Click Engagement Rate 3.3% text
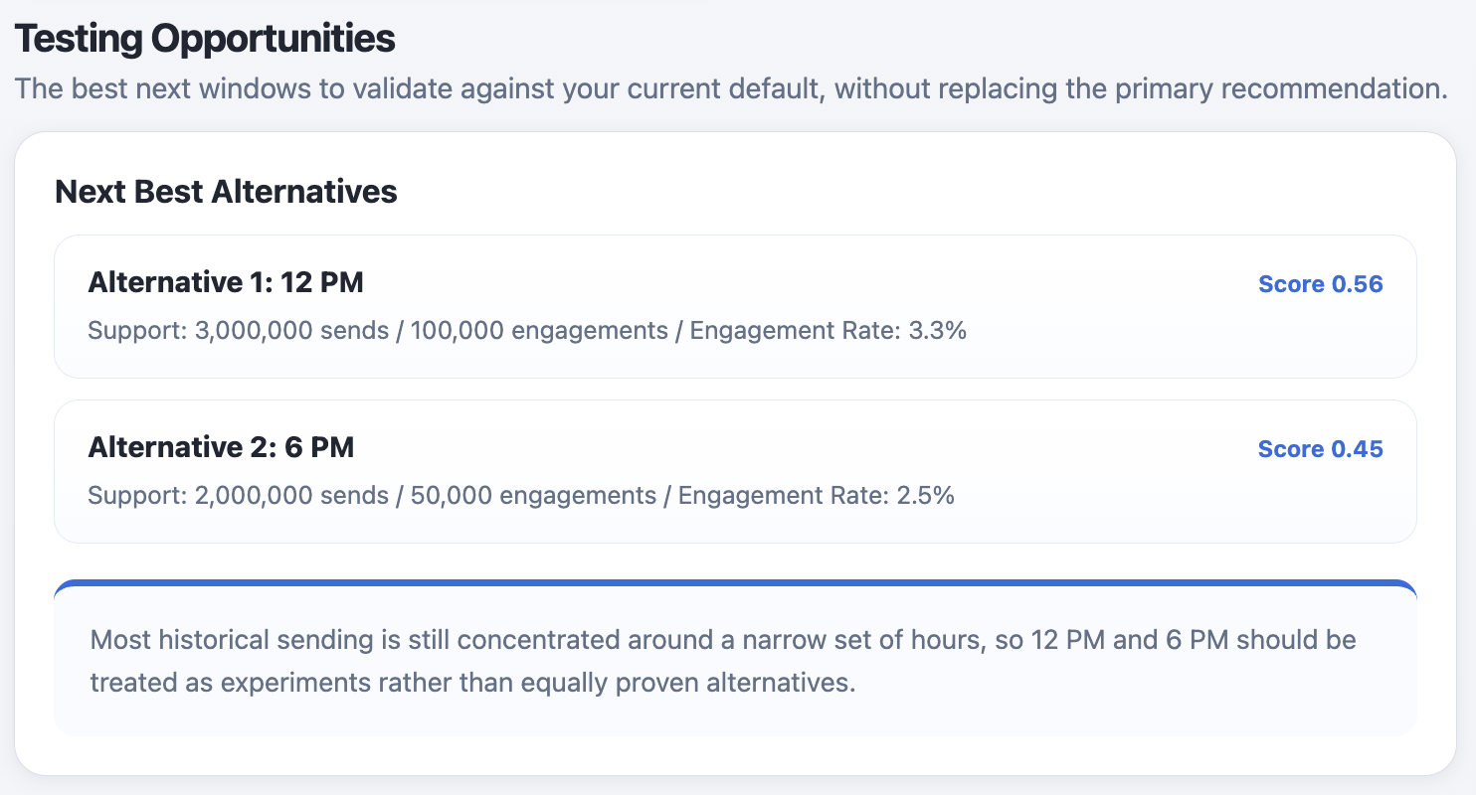 [x=828, y=331]
